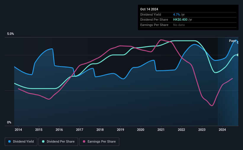Click the pink Earnings Per Share legend dot

point(84,141)
